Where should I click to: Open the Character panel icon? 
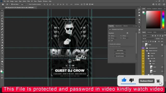point(139,20)
